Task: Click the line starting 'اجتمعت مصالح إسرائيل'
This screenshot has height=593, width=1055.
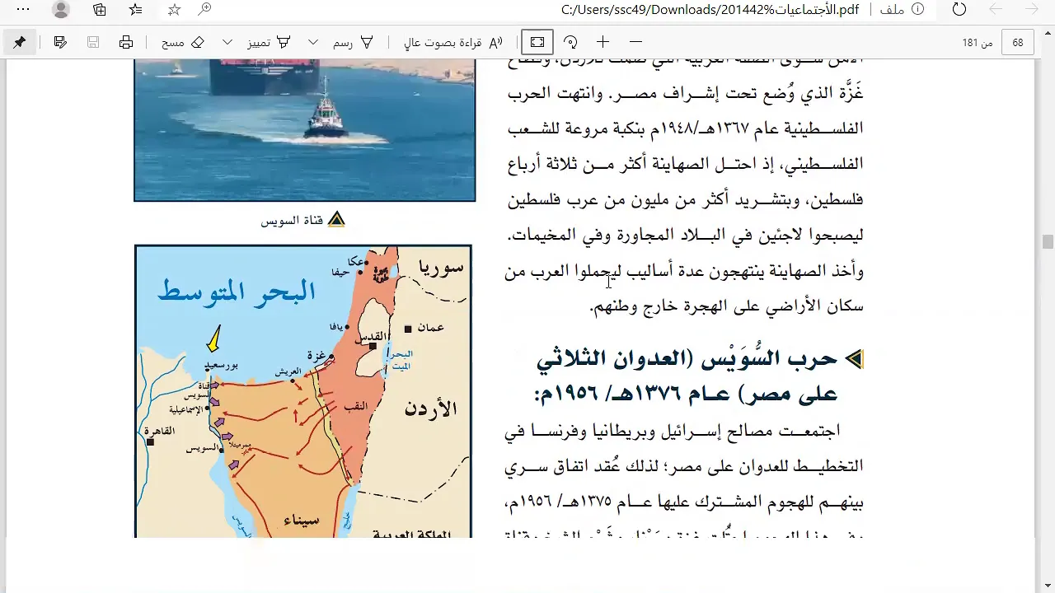Action: click(673, 430)
